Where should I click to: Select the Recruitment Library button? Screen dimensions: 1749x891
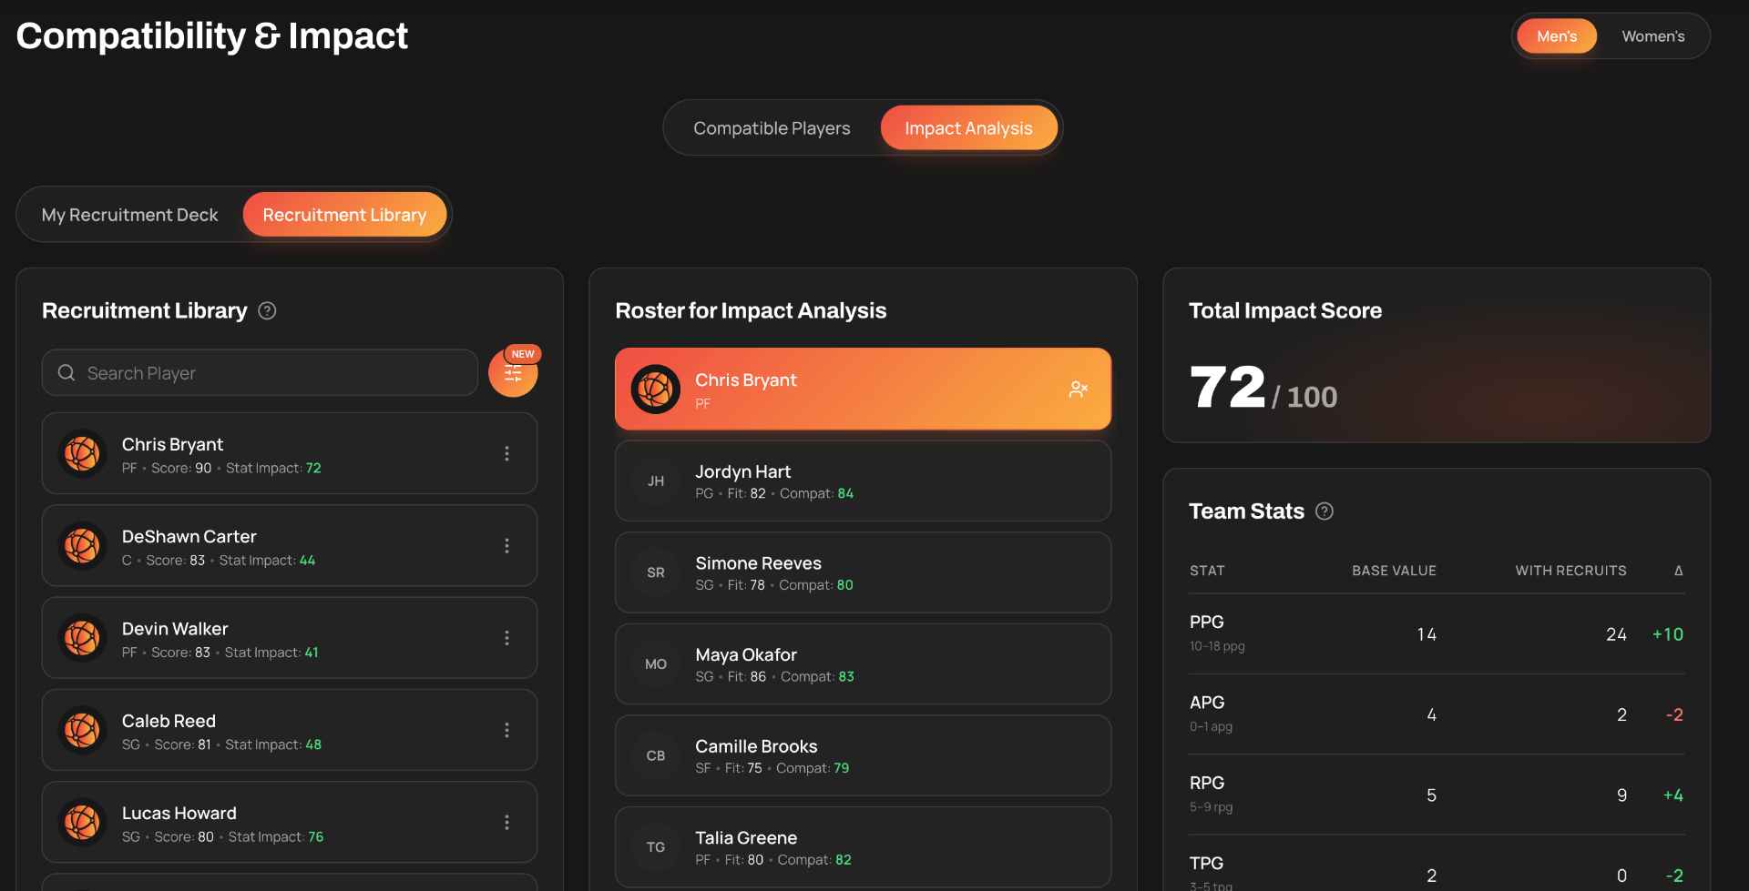point(344,215)
